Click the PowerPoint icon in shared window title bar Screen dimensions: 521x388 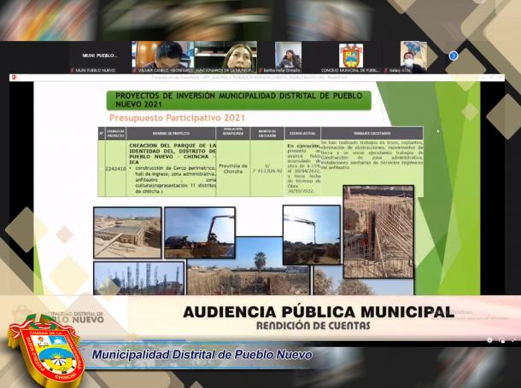pos(14,78)
